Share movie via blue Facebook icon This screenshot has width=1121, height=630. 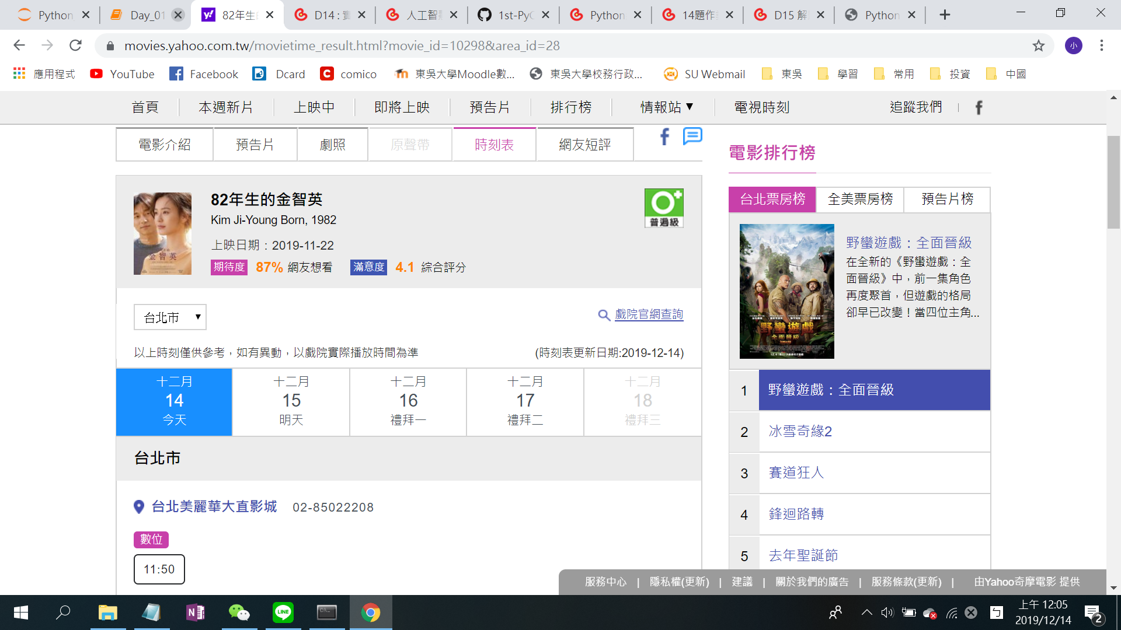(x=664, y=137)
